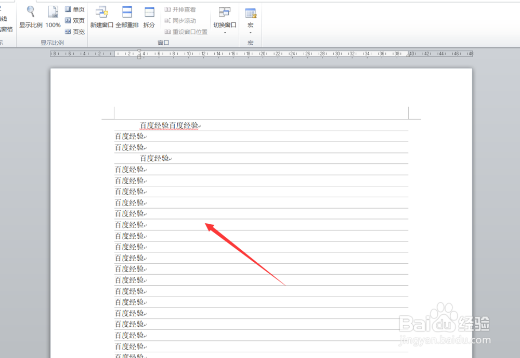Viewport: 520px width, 358px height.
Task: Click the indented fourth line 百度经验
Action: click(154, 158)
